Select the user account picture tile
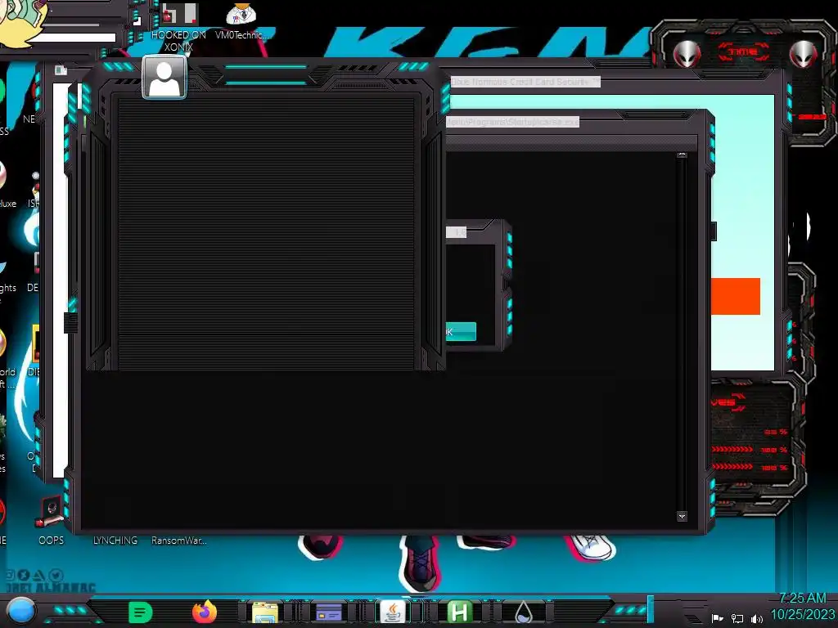The width and height of the screenshot is (838, 628). pyautogui.click(x=164, y=78)
